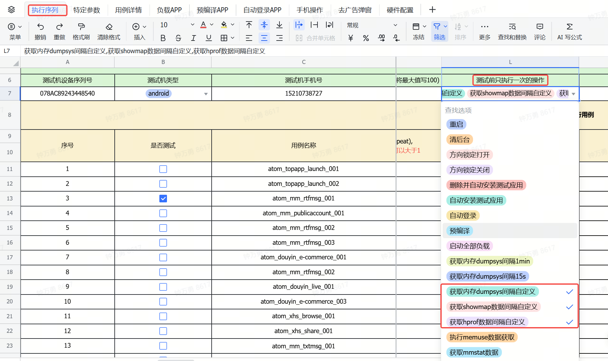This screenshot has width=608, height=361.
Task: Click the fill color bucket swatch
Action: (224, 25)
